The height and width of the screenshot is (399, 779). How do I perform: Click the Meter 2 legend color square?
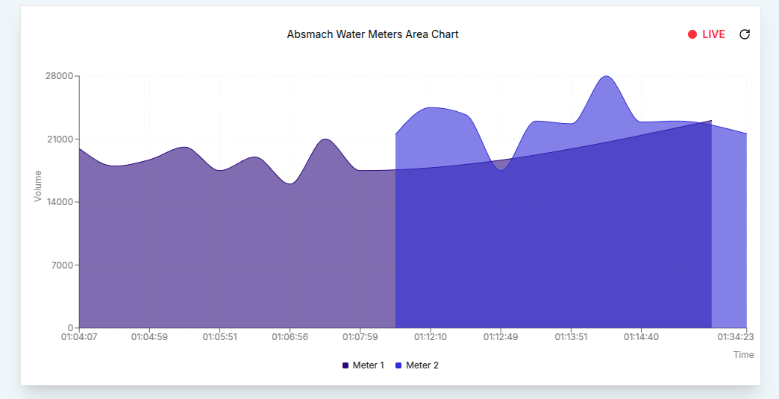tap(398, 365)
